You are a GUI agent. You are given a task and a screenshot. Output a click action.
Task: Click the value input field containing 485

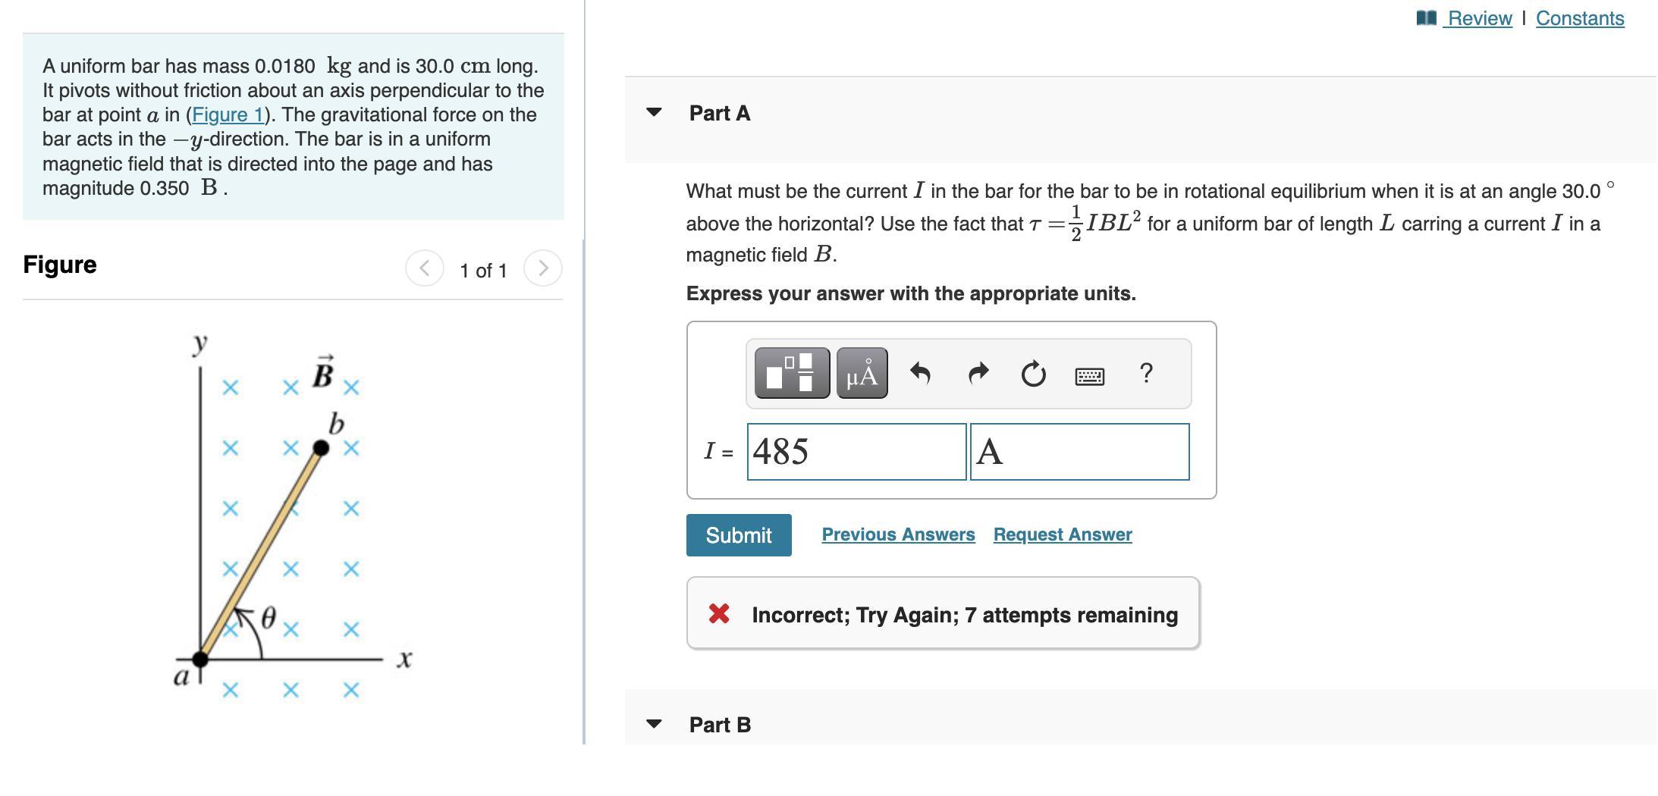click(857, 452)
